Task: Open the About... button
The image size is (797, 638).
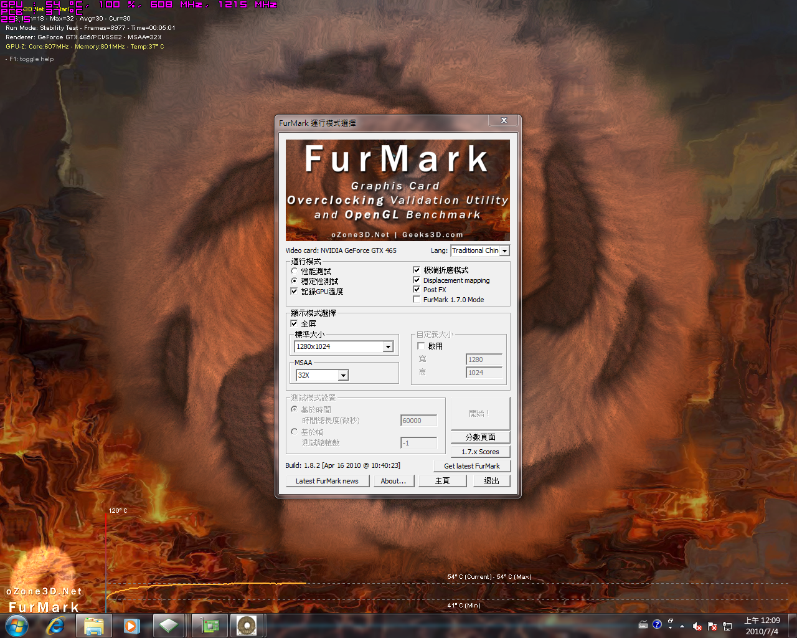Action: pos(393,481)
